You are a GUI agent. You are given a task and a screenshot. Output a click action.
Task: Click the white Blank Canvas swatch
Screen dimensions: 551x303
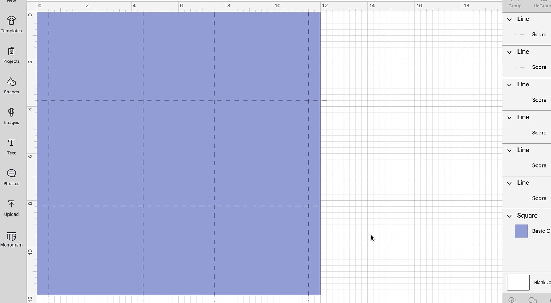coord(518,283)
